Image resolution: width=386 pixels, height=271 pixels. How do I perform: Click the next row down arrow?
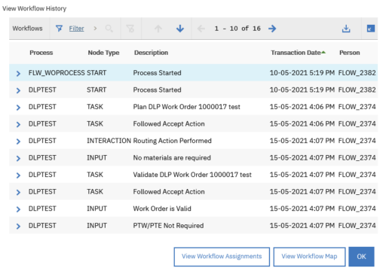pos(180,29)
